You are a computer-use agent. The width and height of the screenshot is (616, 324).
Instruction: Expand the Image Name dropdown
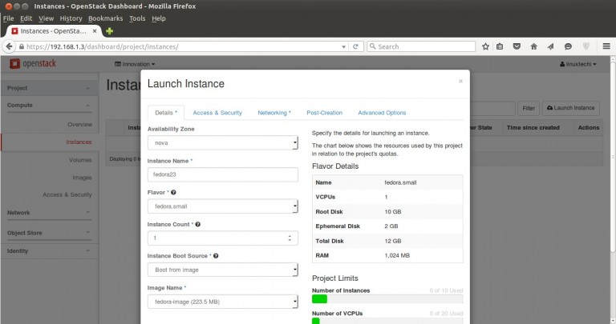[223, 302]
